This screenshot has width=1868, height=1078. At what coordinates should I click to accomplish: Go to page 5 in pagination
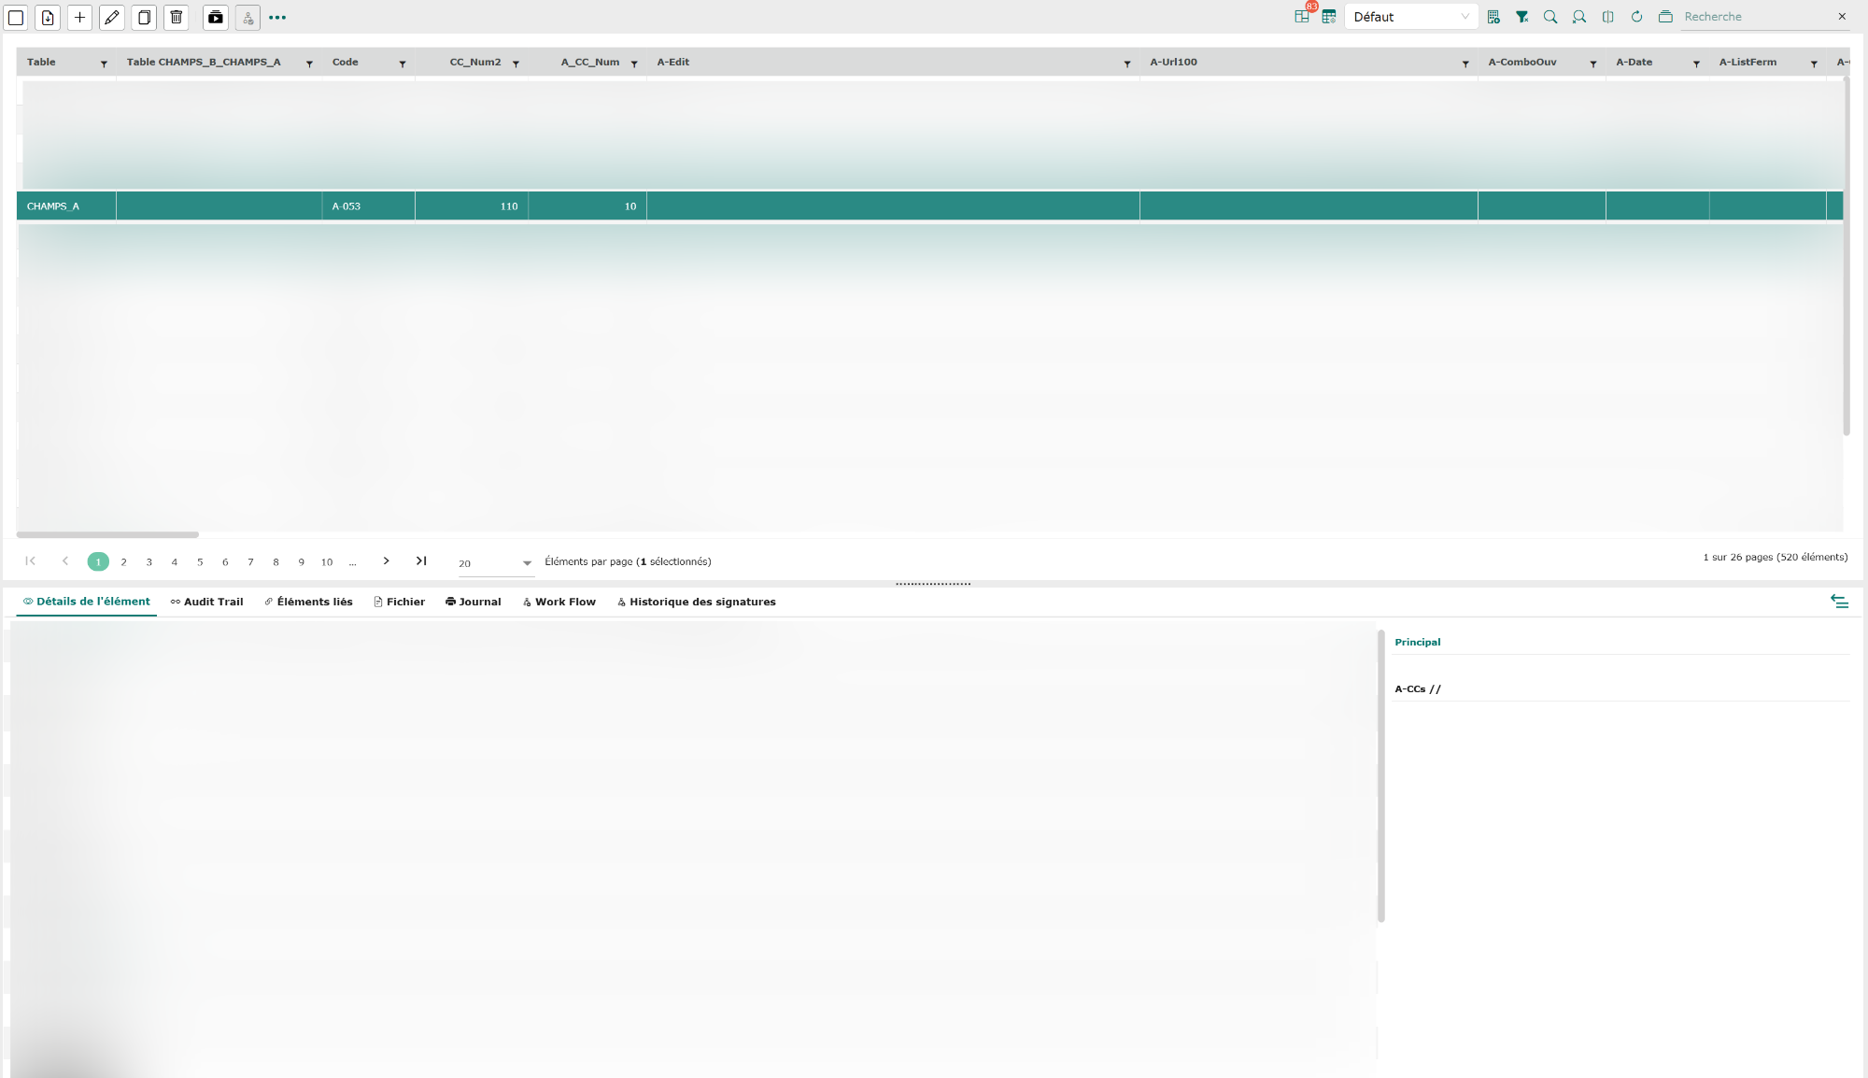click(200, 562)
